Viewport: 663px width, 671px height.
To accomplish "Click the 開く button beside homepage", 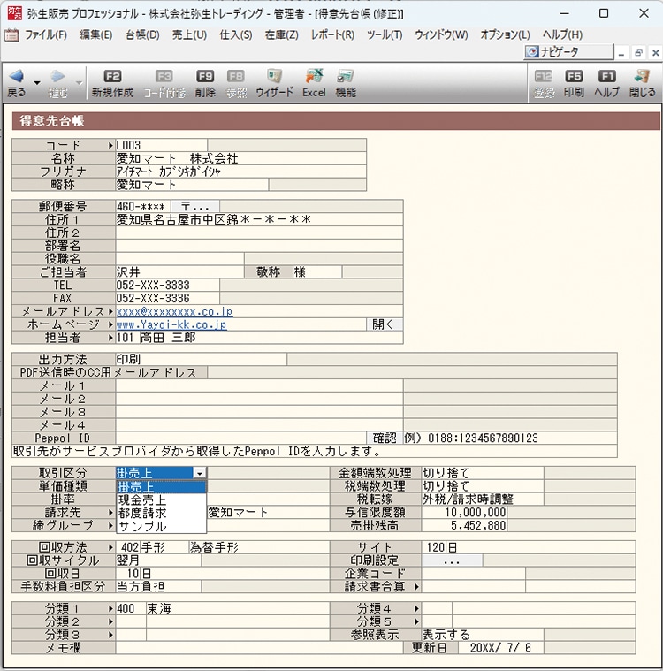I will tap(385, 324).
